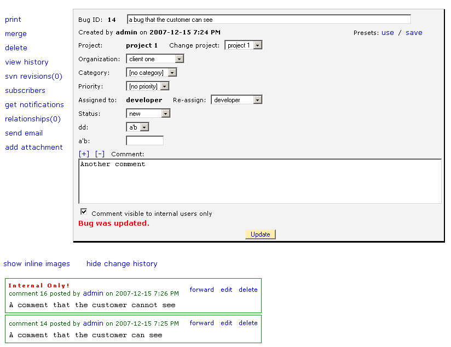The height and width of the screenshot is (347, 451).
Task: Click hide change history
Action: [122, 264]
